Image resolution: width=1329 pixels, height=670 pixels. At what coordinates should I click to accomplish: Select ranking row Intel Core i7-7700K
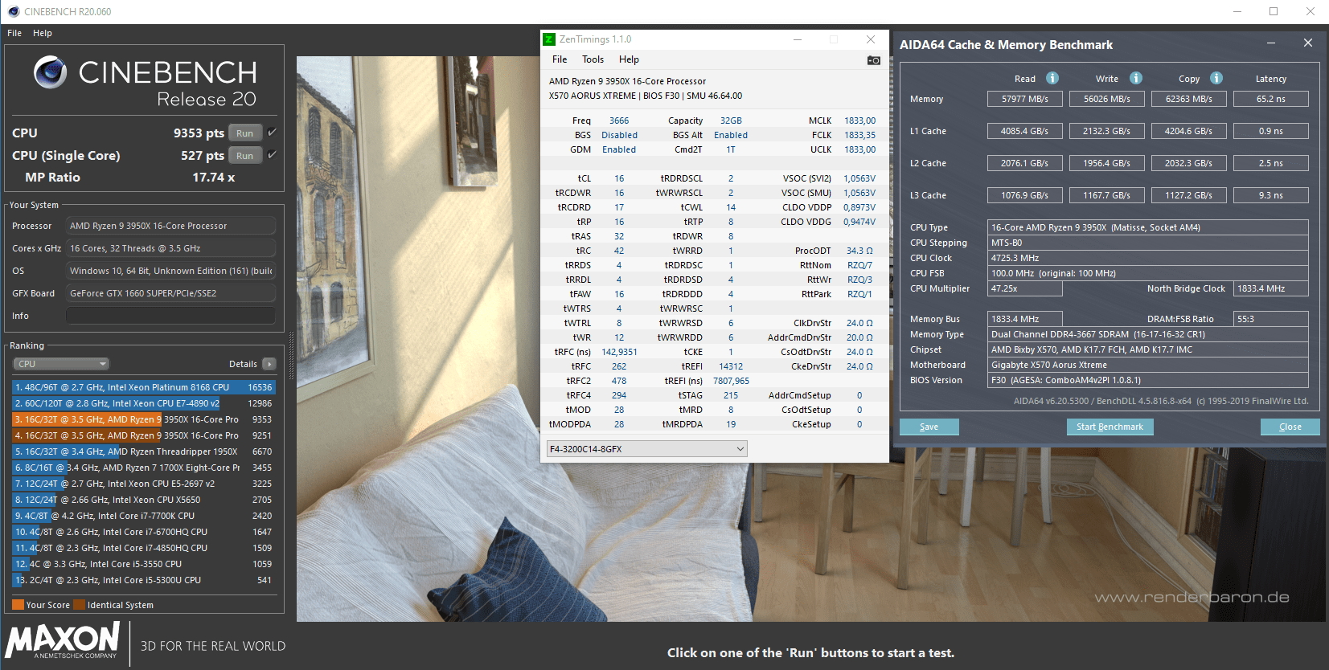(x=143, y=516)
